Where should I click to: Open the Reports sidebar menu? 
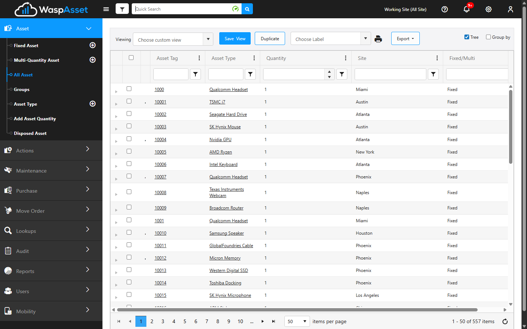click(x=51, y=271)
